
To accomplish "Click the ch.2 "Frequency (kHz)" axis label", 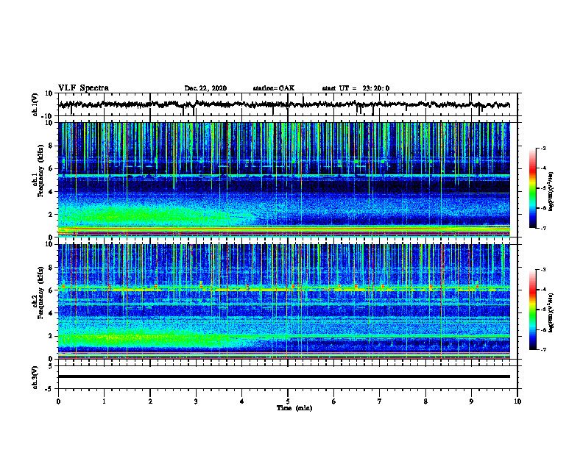I will [x=40, y=293].
